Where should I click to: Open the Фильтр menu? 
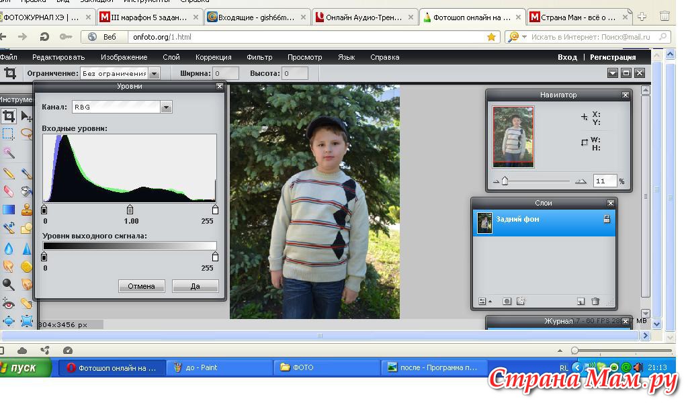259,57
